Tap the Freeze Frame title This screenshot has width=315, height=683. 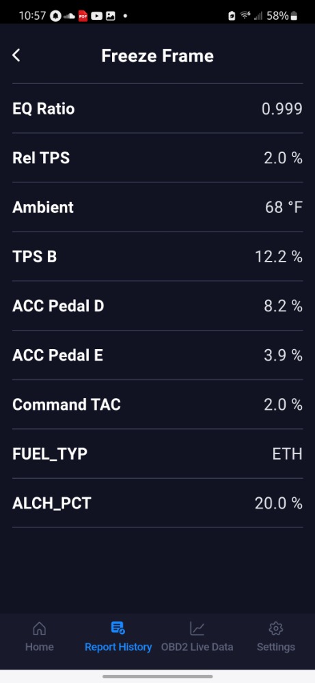coord(157,56)
